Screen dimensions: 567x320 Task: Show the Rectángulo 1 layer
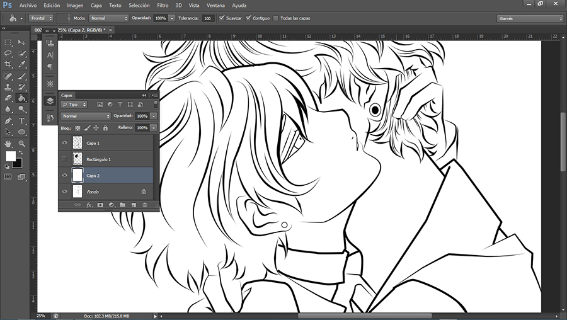tap(64, 159)
